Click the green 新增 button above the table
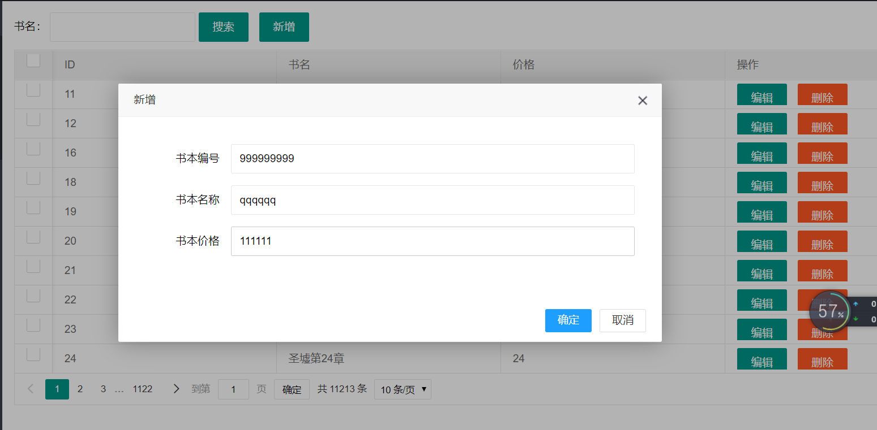This screenshot has height=430, width=877. [x=284, y=27]
